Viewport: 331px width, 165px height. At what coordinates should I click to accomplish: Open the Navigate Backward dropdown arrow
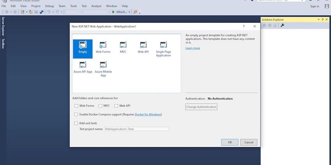coord(11,12)
